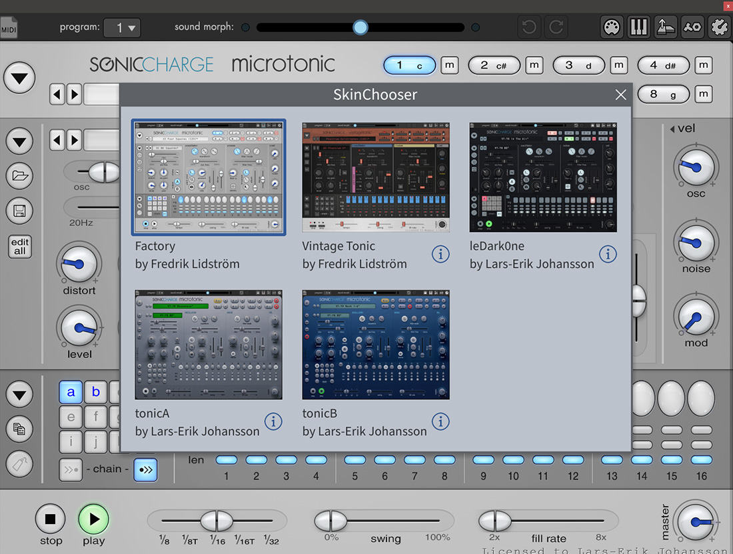Image resolution: width=733 pixels, height=554 pixels.
Task: Toggle the pattern chain arrow button
Action: pos(145,469)
